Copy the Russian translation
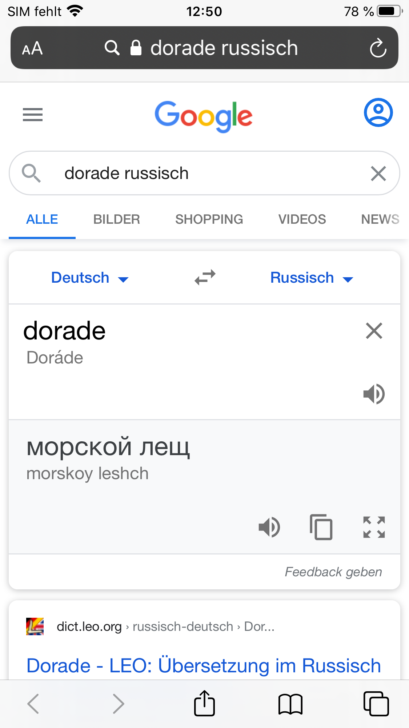 [321, 527]
